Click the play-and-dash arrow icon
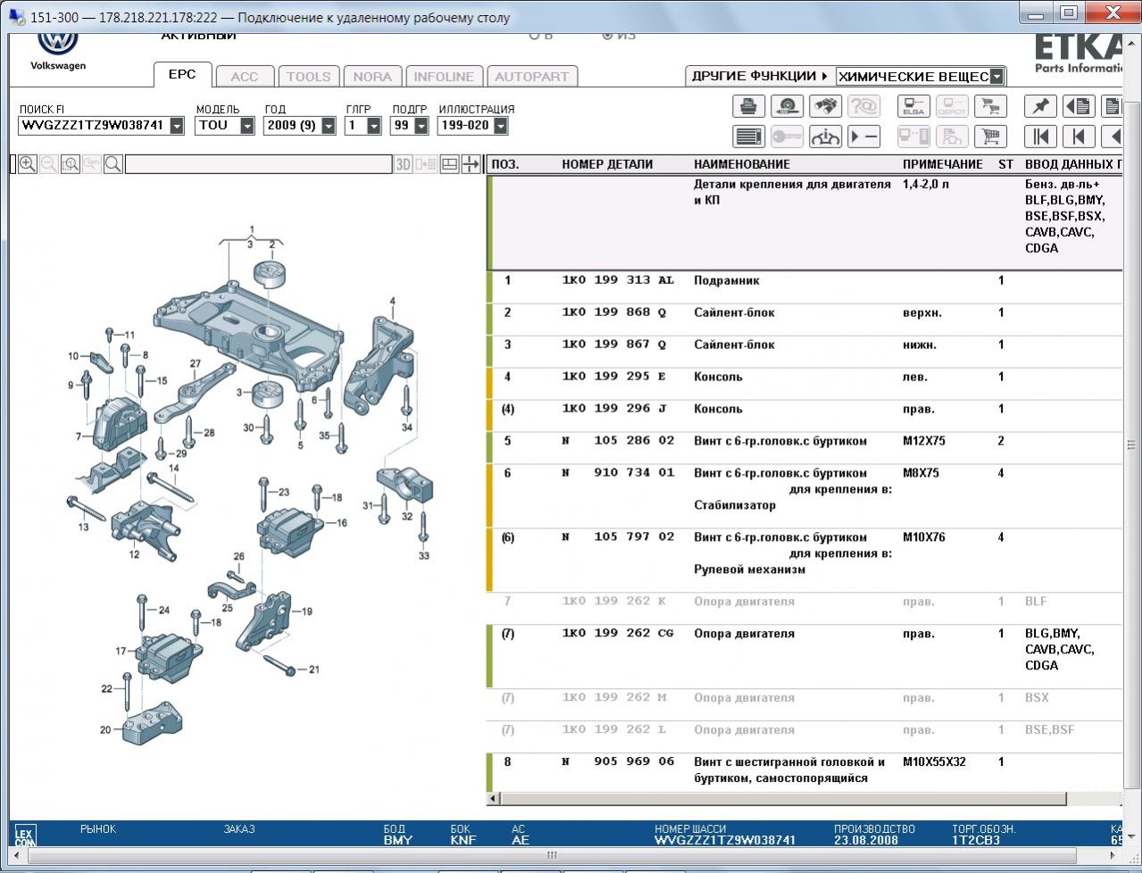Viewport: 1142px width, 873px height. click(863, 137)
